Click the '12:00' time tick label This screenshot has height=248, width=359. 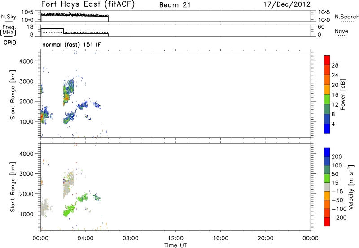point(175,239)
